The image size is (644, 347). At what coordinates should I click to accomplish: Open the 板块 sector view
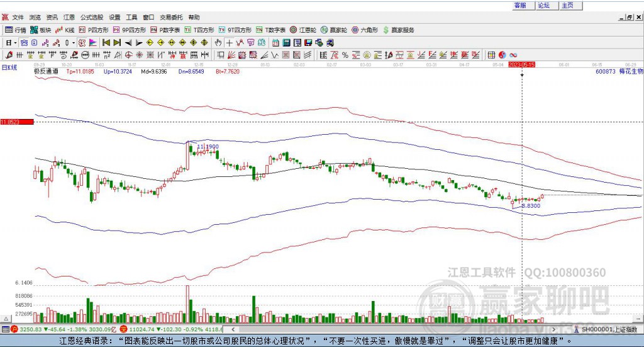coord(40,30)
